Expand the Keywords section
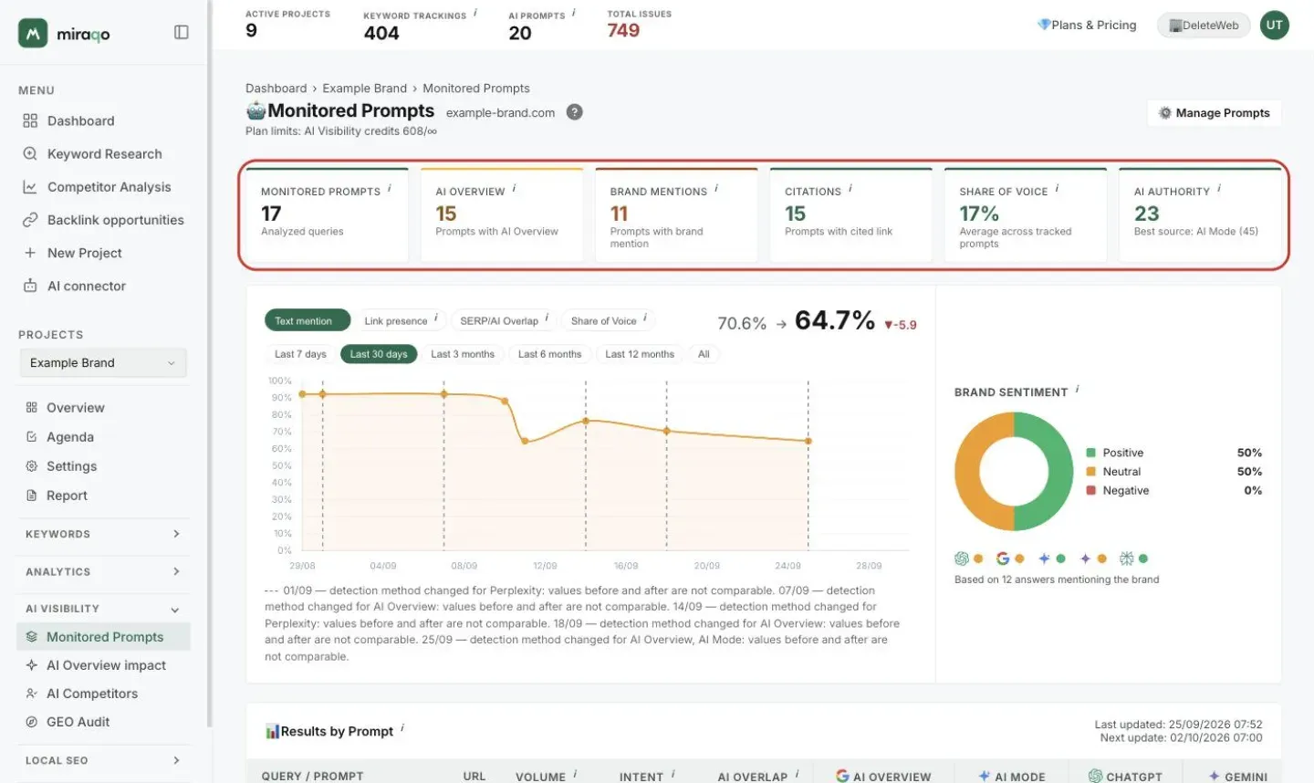The image size is (1314, 783). click(103, 534)
